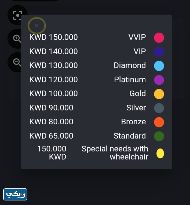Zoom out of the seat map
The height and width of the screenshot is (205, 190).
tap(17, 62)
